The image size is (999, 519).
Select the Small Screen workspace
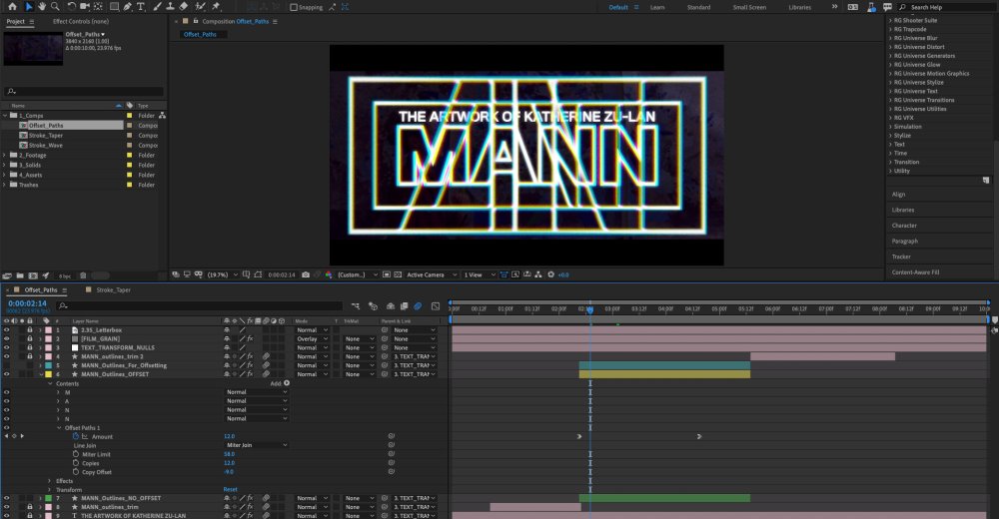749,7
